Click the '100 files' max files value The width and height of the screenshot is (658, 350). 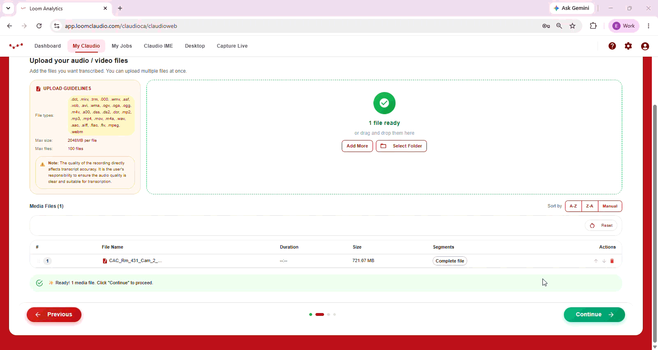(x=76, y=149)
